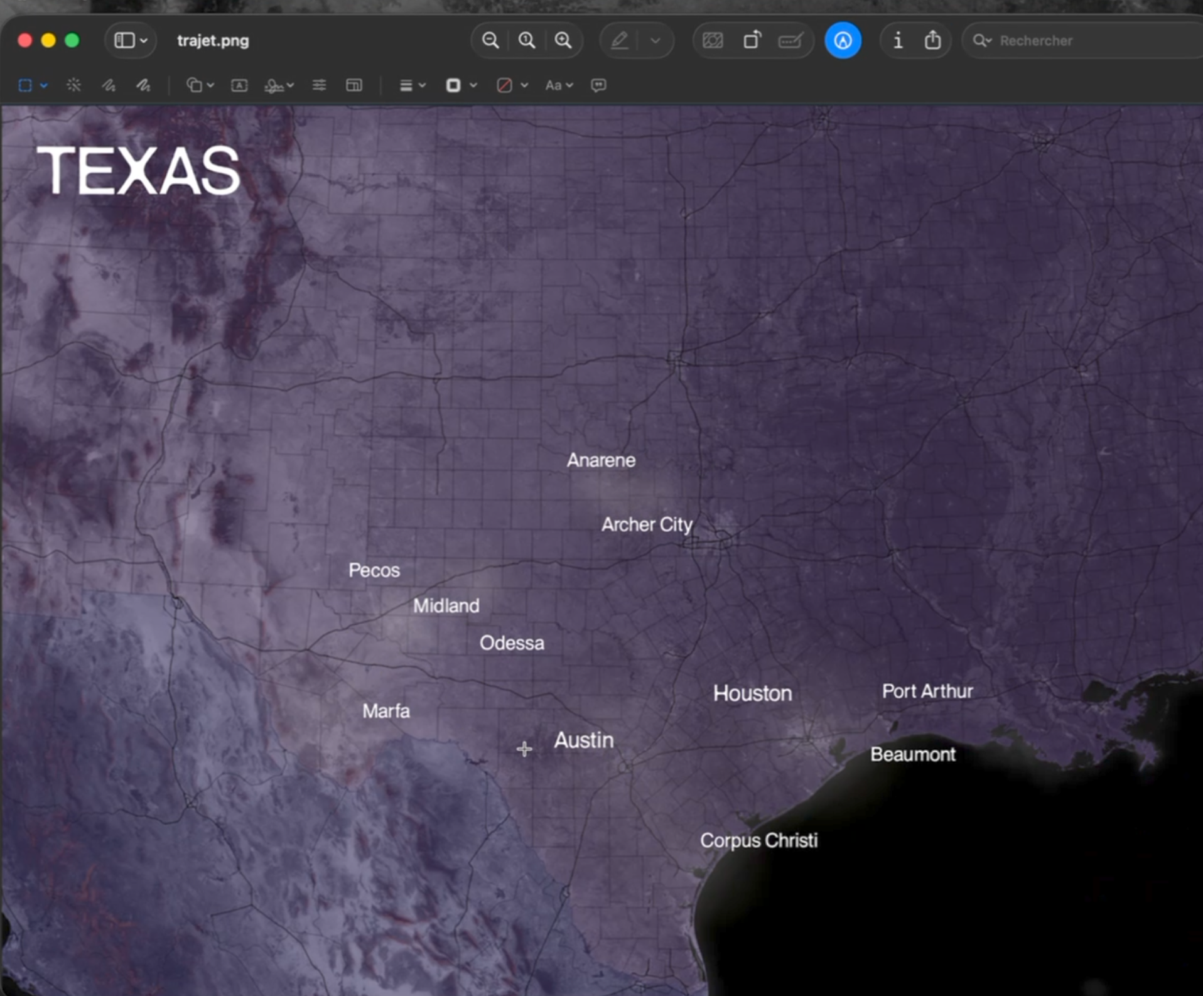Focus the Rechercher search field
1203x996 pixels.
pos(1083,41)
